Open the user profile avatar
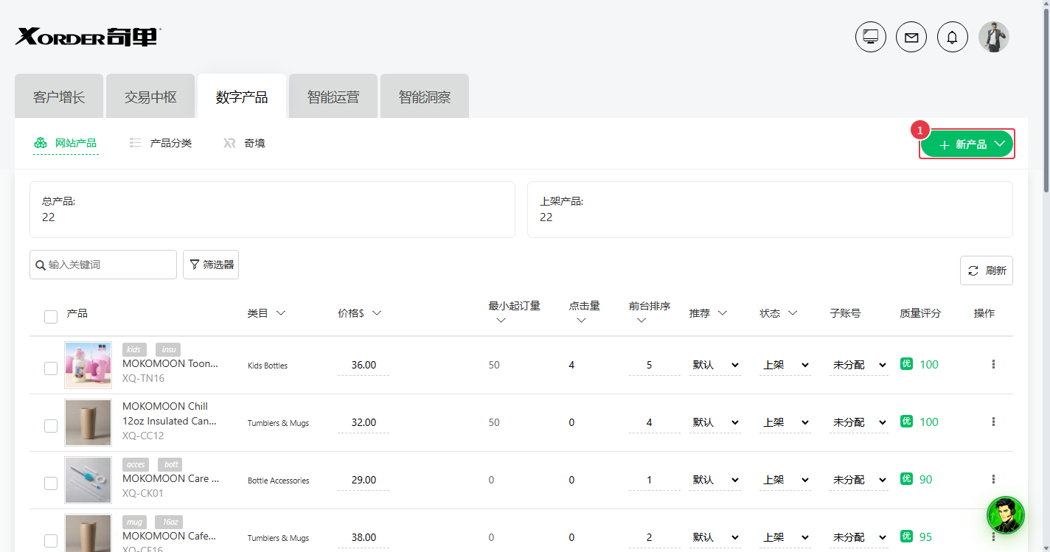1050x552 pixels. [994, 37]
